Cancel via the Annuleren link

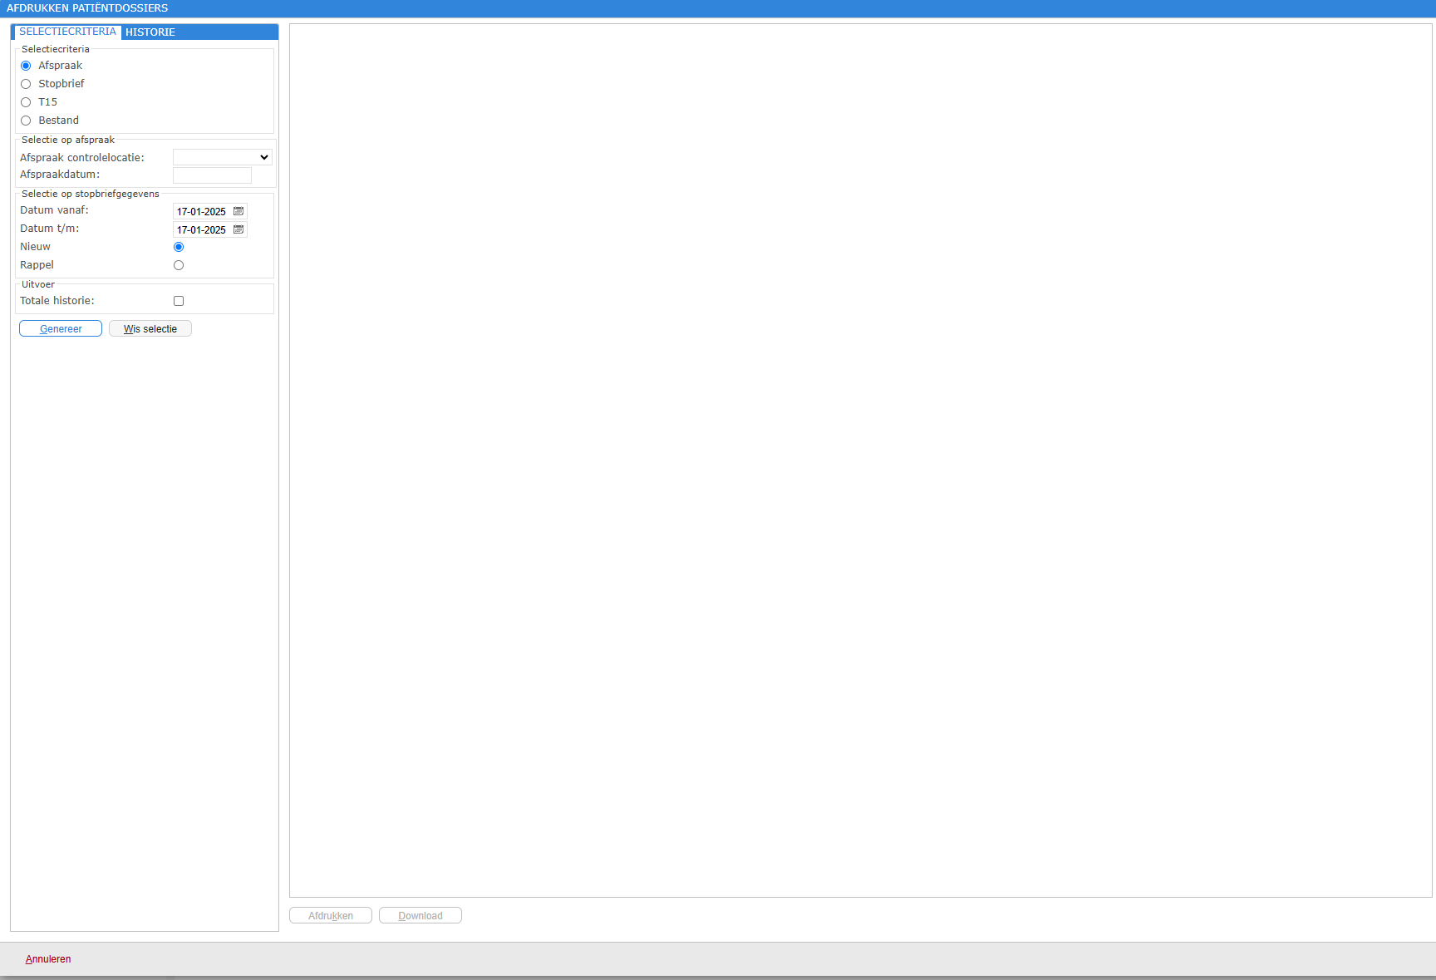(x=48, y=959)
